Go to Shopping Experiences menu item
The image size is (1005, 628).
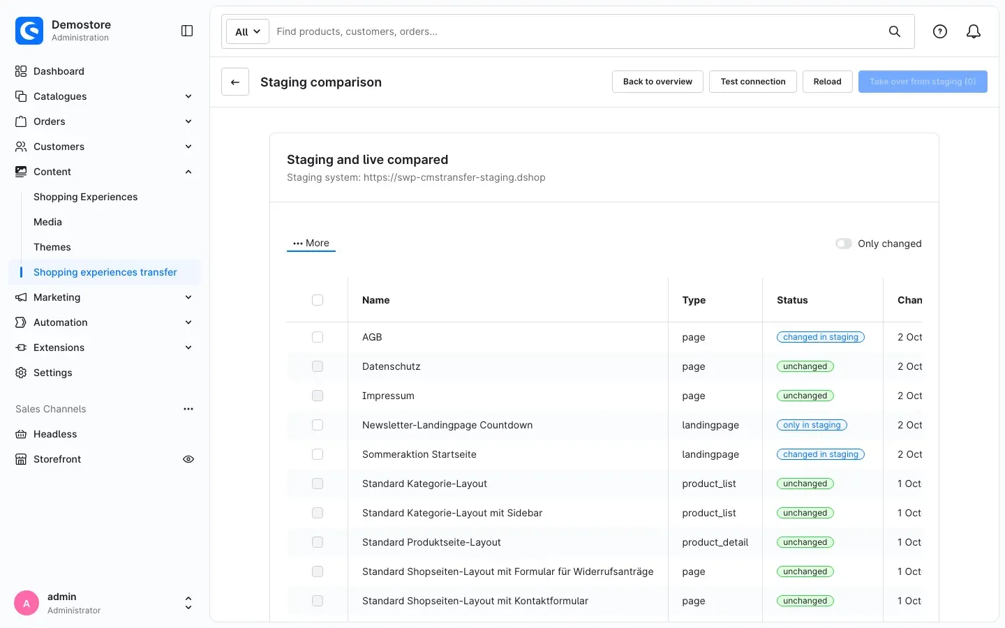pos(86,197)
